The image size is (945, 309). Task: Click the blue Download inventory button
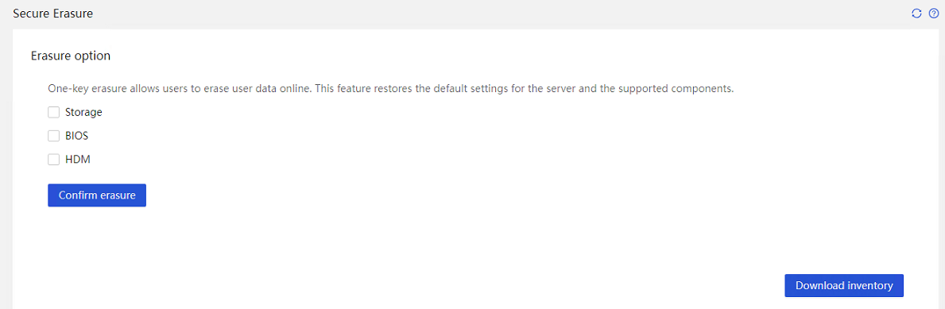(844, 285)
